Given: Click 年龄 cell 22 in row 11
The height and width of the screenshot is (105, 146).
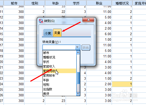Looking at the screenshot, I should tap(56, 12).
